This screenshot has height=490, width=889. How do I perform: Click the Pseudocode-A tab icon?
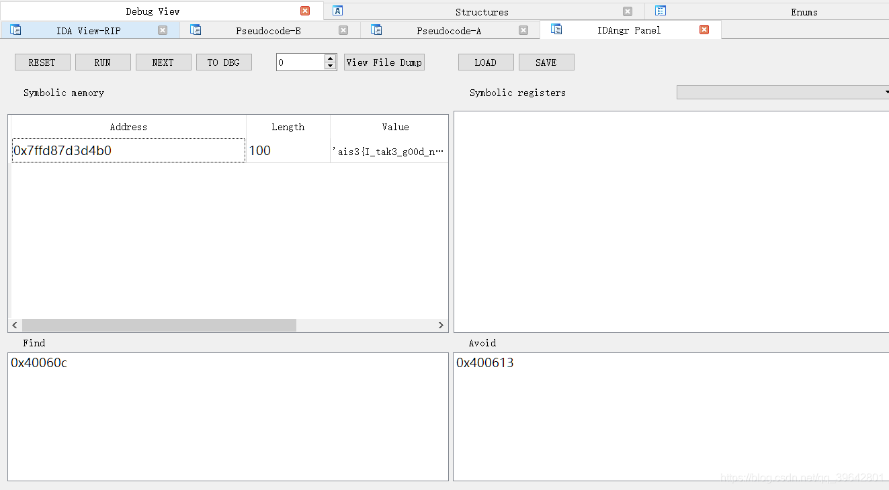[x=376, y=30]
